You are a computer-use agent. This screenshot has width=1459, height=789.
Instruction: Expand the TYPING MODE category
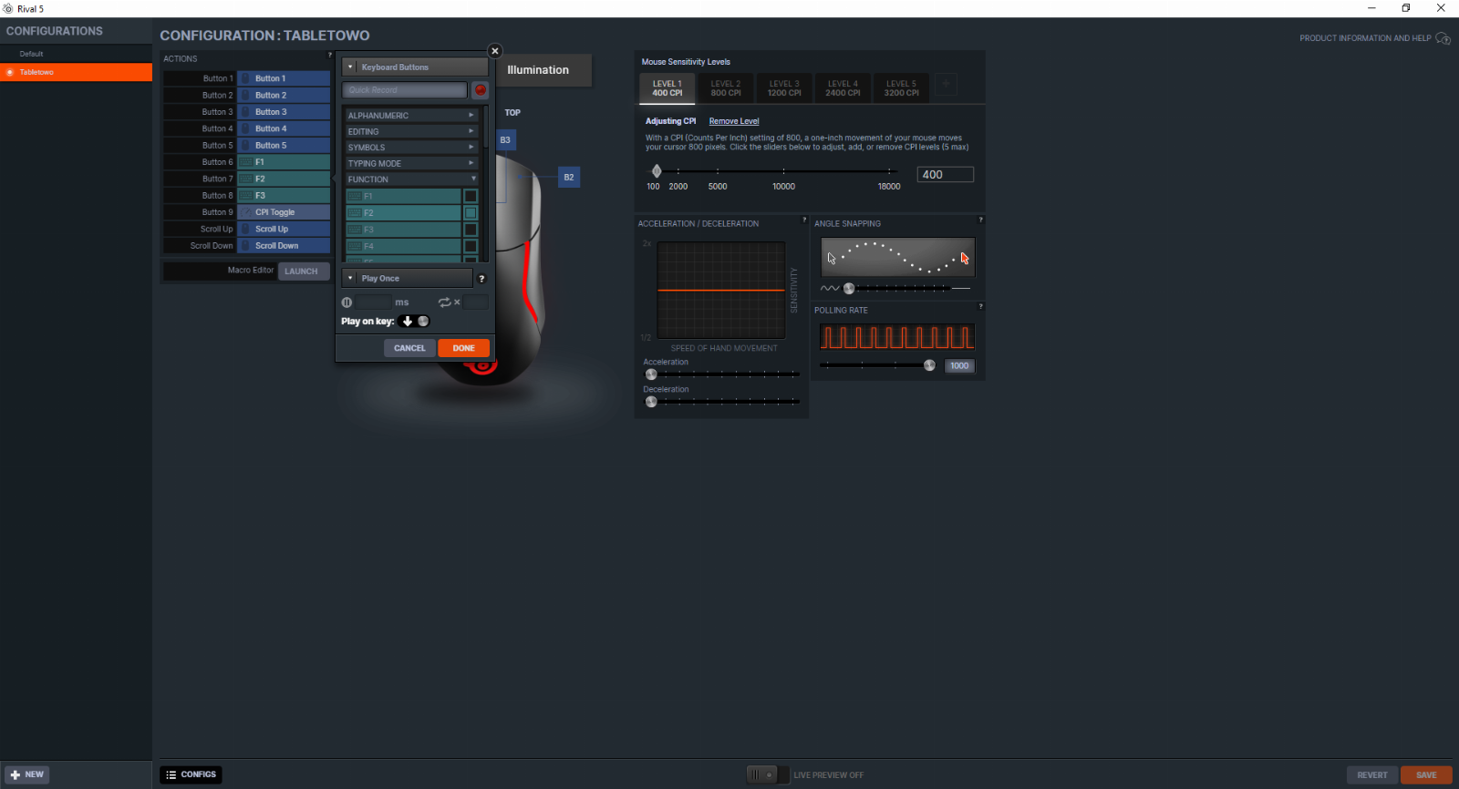click(x=411, y=164)
